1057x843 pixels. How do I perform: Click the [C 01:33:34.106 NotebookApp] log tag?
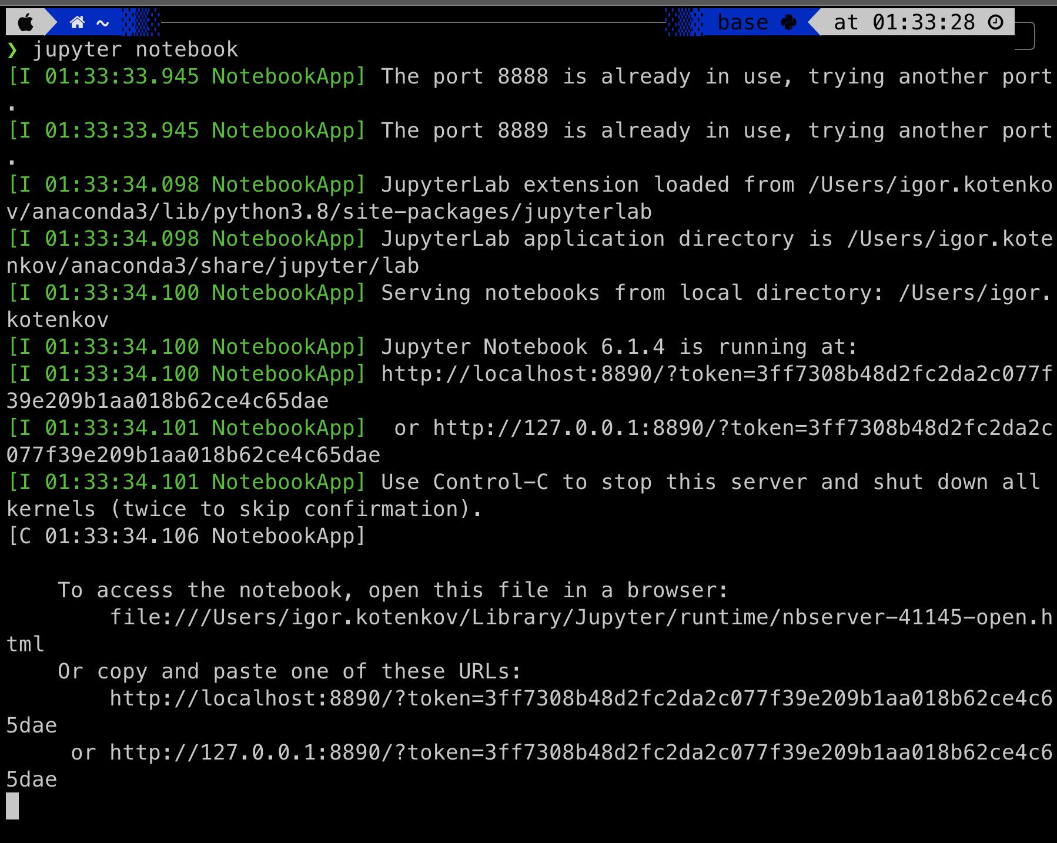pos(187,536)
